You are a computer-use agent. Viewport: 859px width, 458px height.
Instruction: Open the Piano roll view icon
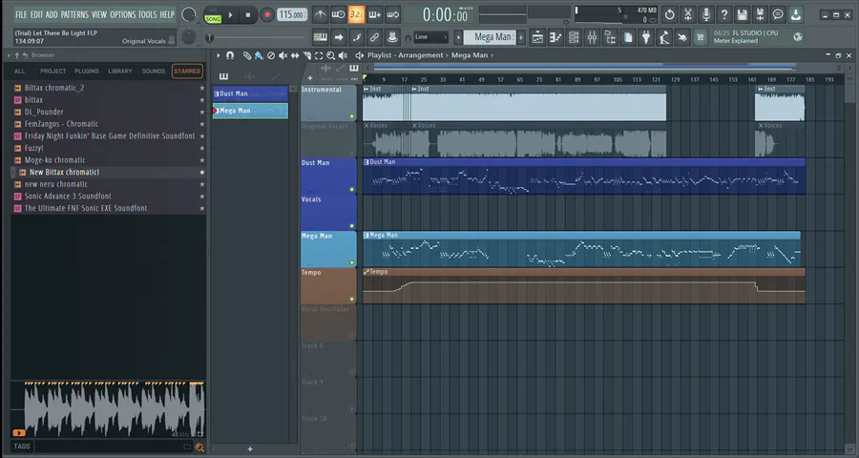(556, 37)
